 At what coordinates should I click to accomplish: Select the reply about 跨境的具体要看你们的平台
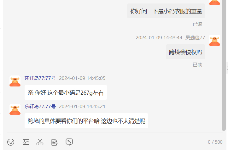click(x=86, y=121)
